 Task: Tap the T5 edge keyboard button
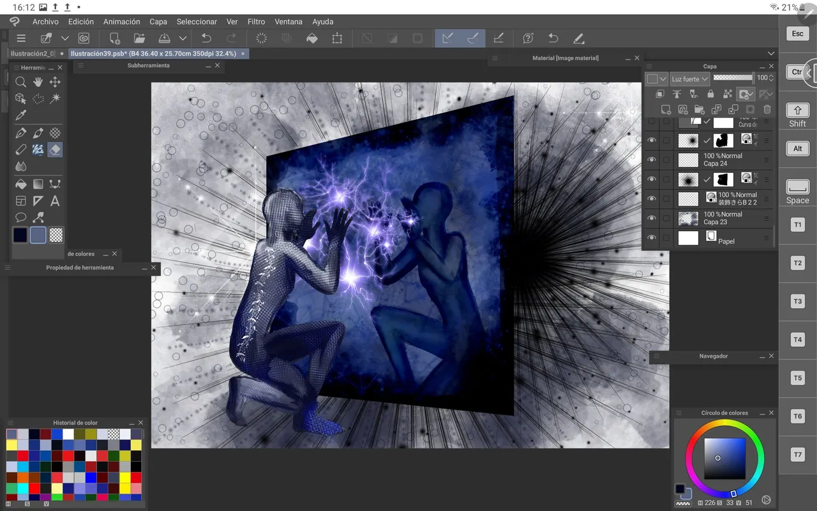pos(798,378)
